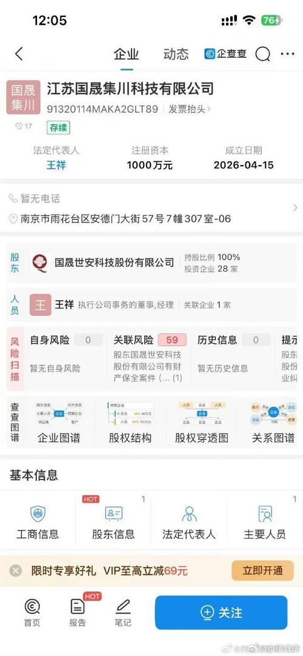Open search with the magnifier icon
The image size is (303, 656).
pos(263,54)
